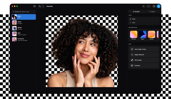171x99 pixels.
Task: Click Rango's avatar thumbnail
Action: click(14, 28)
